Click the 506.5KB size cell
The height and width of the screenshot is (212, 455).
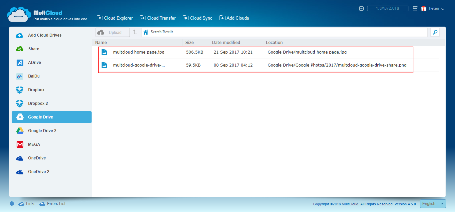point(195,52)
